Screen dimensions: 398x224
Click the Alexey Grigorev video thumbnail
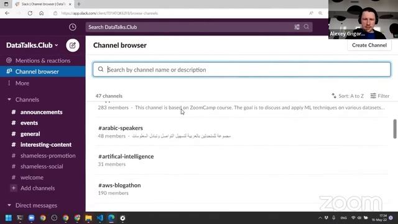[363, 19]
